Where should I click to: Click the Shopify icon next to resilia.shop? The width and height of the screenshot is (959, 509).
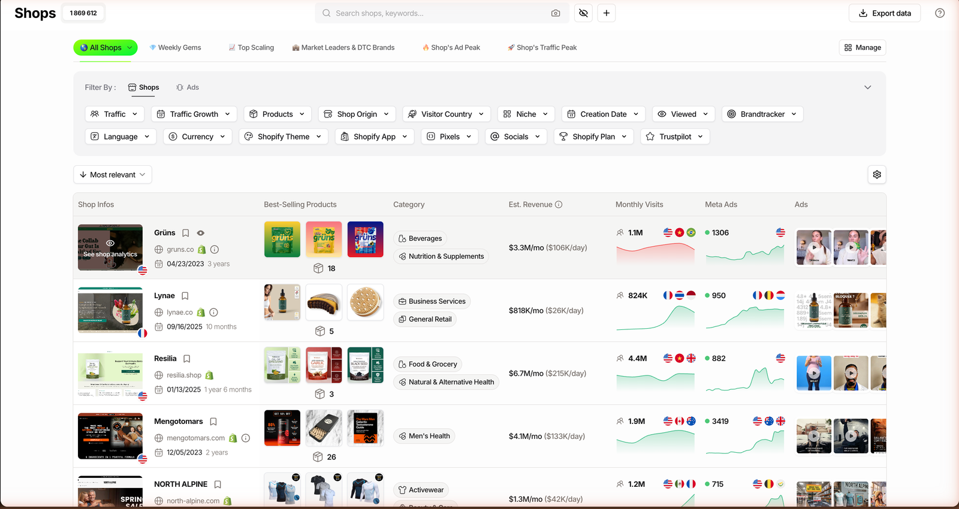(x=210, y=375)
